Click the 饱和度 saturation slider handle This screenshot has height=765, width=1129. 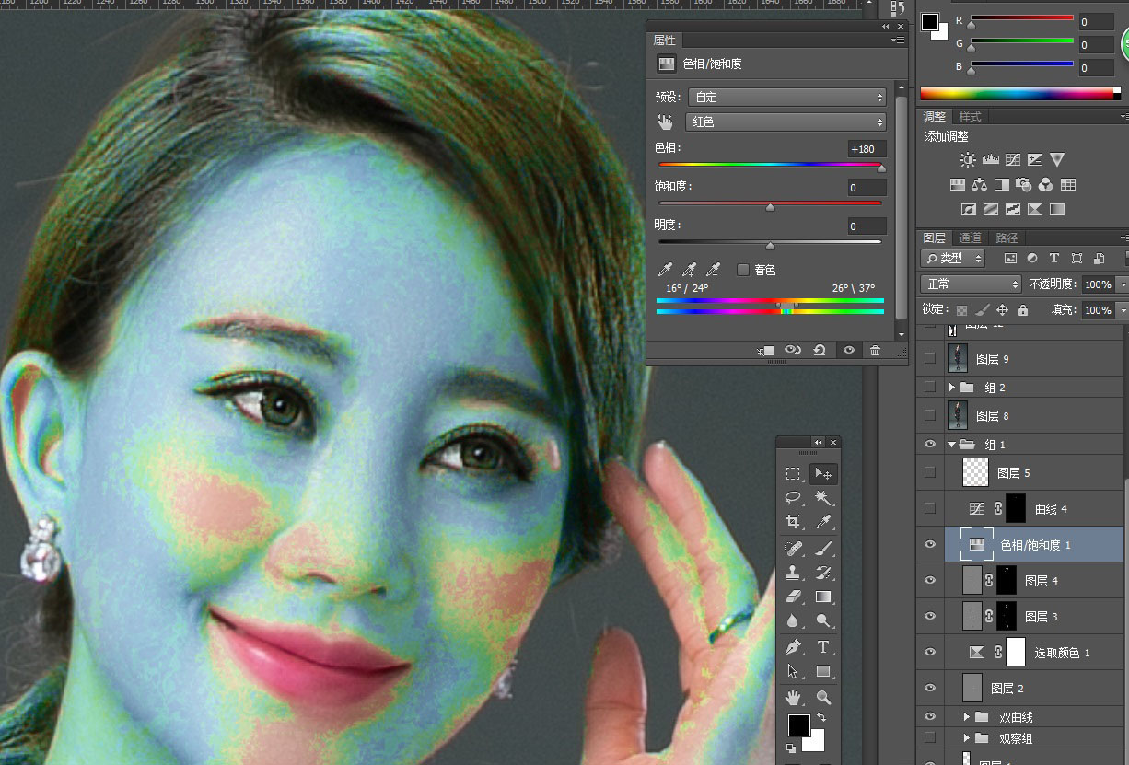click(x=770, y=207)
